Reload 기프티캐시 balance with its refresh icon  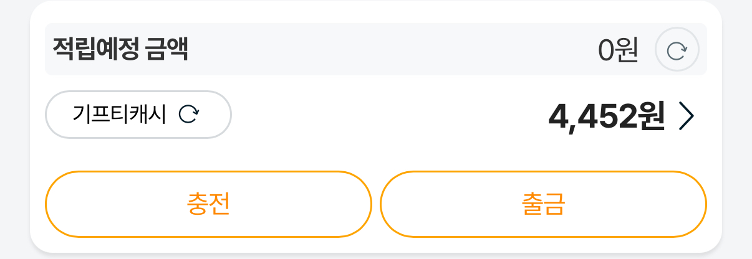point(188,114)
